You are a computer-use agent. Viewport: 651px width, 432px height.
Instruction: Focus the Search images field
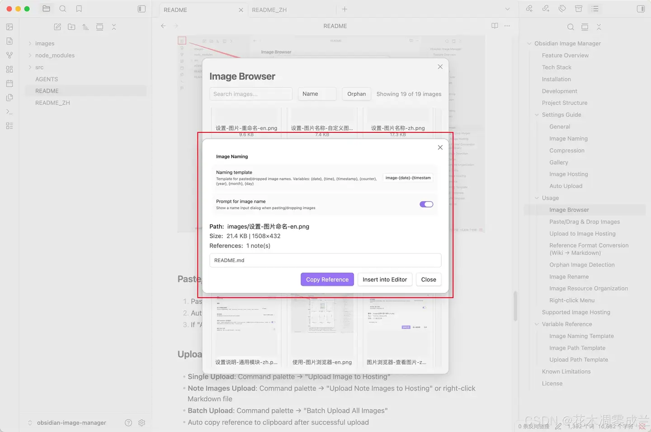coord(251,94)
